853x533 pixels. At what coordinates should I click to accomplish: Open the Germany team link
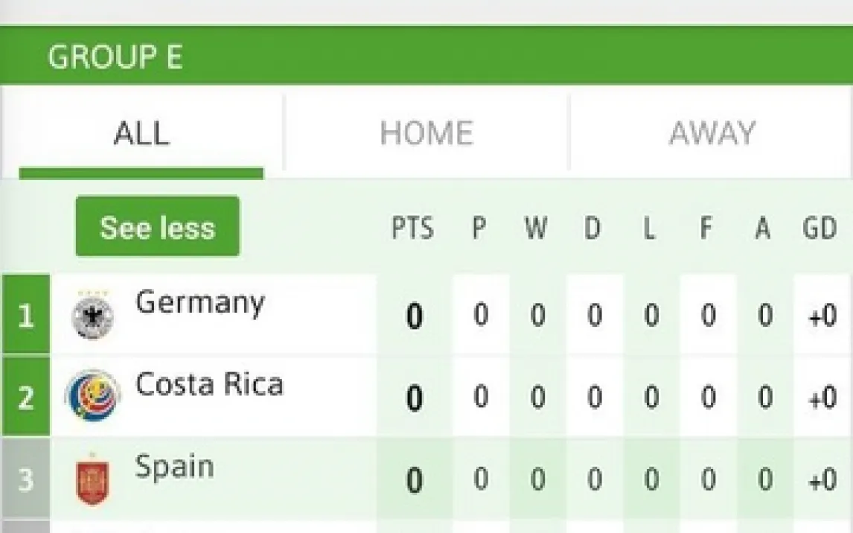point(200,303)
